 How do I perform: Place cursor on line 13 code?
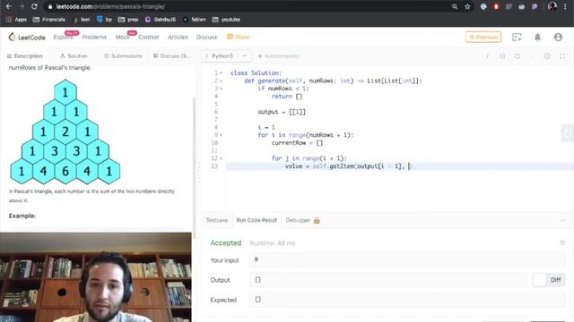348,166
